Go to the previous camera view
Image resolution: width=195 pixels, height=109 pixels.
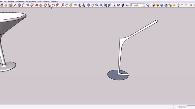[x=105, y=5]
